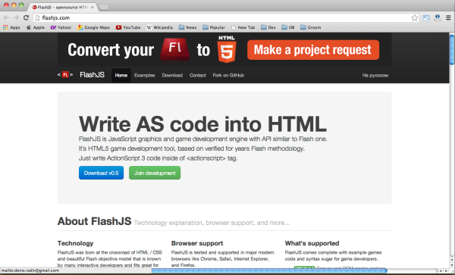Expand the Groom bookmarks folder
455x275 pixels.
click(x=311, y=27)
